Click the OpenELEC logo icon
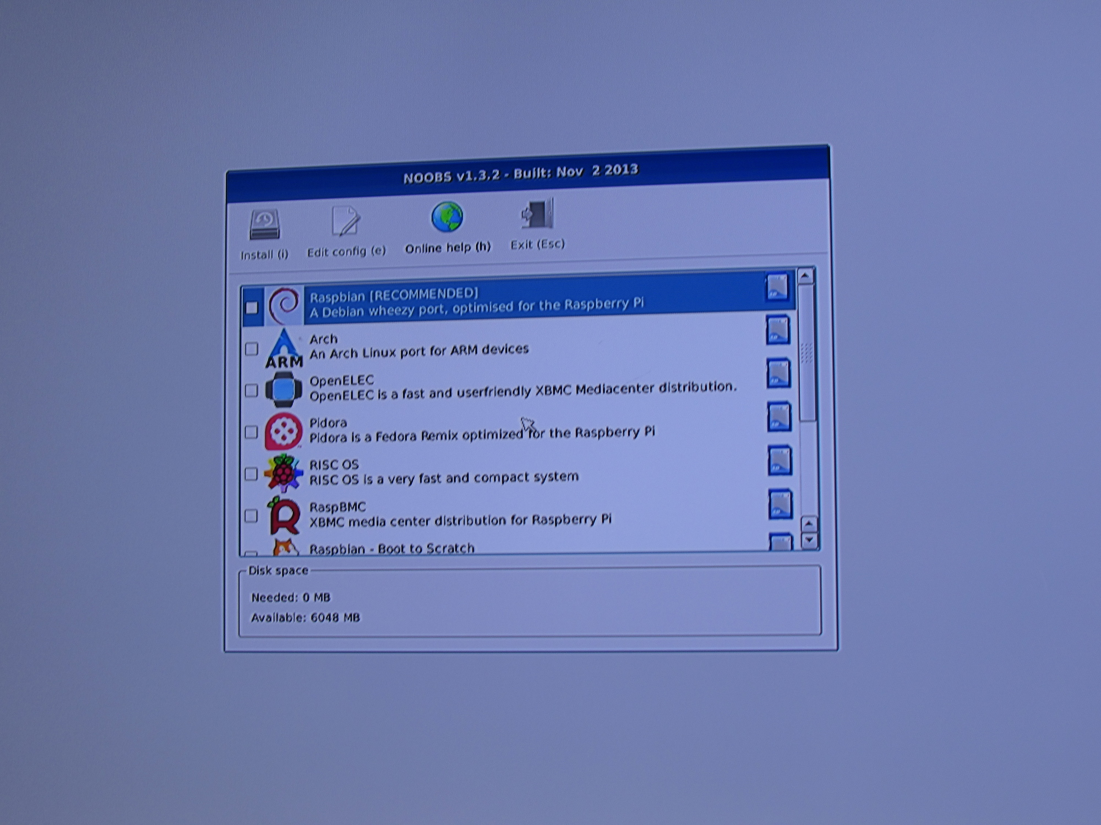This screenshot has height=825, width=1101. pyautogui.click(x=284, y=389)
